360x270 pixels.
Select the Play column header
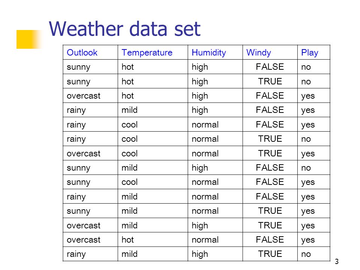pyautogui.click(x=309, y=52)
